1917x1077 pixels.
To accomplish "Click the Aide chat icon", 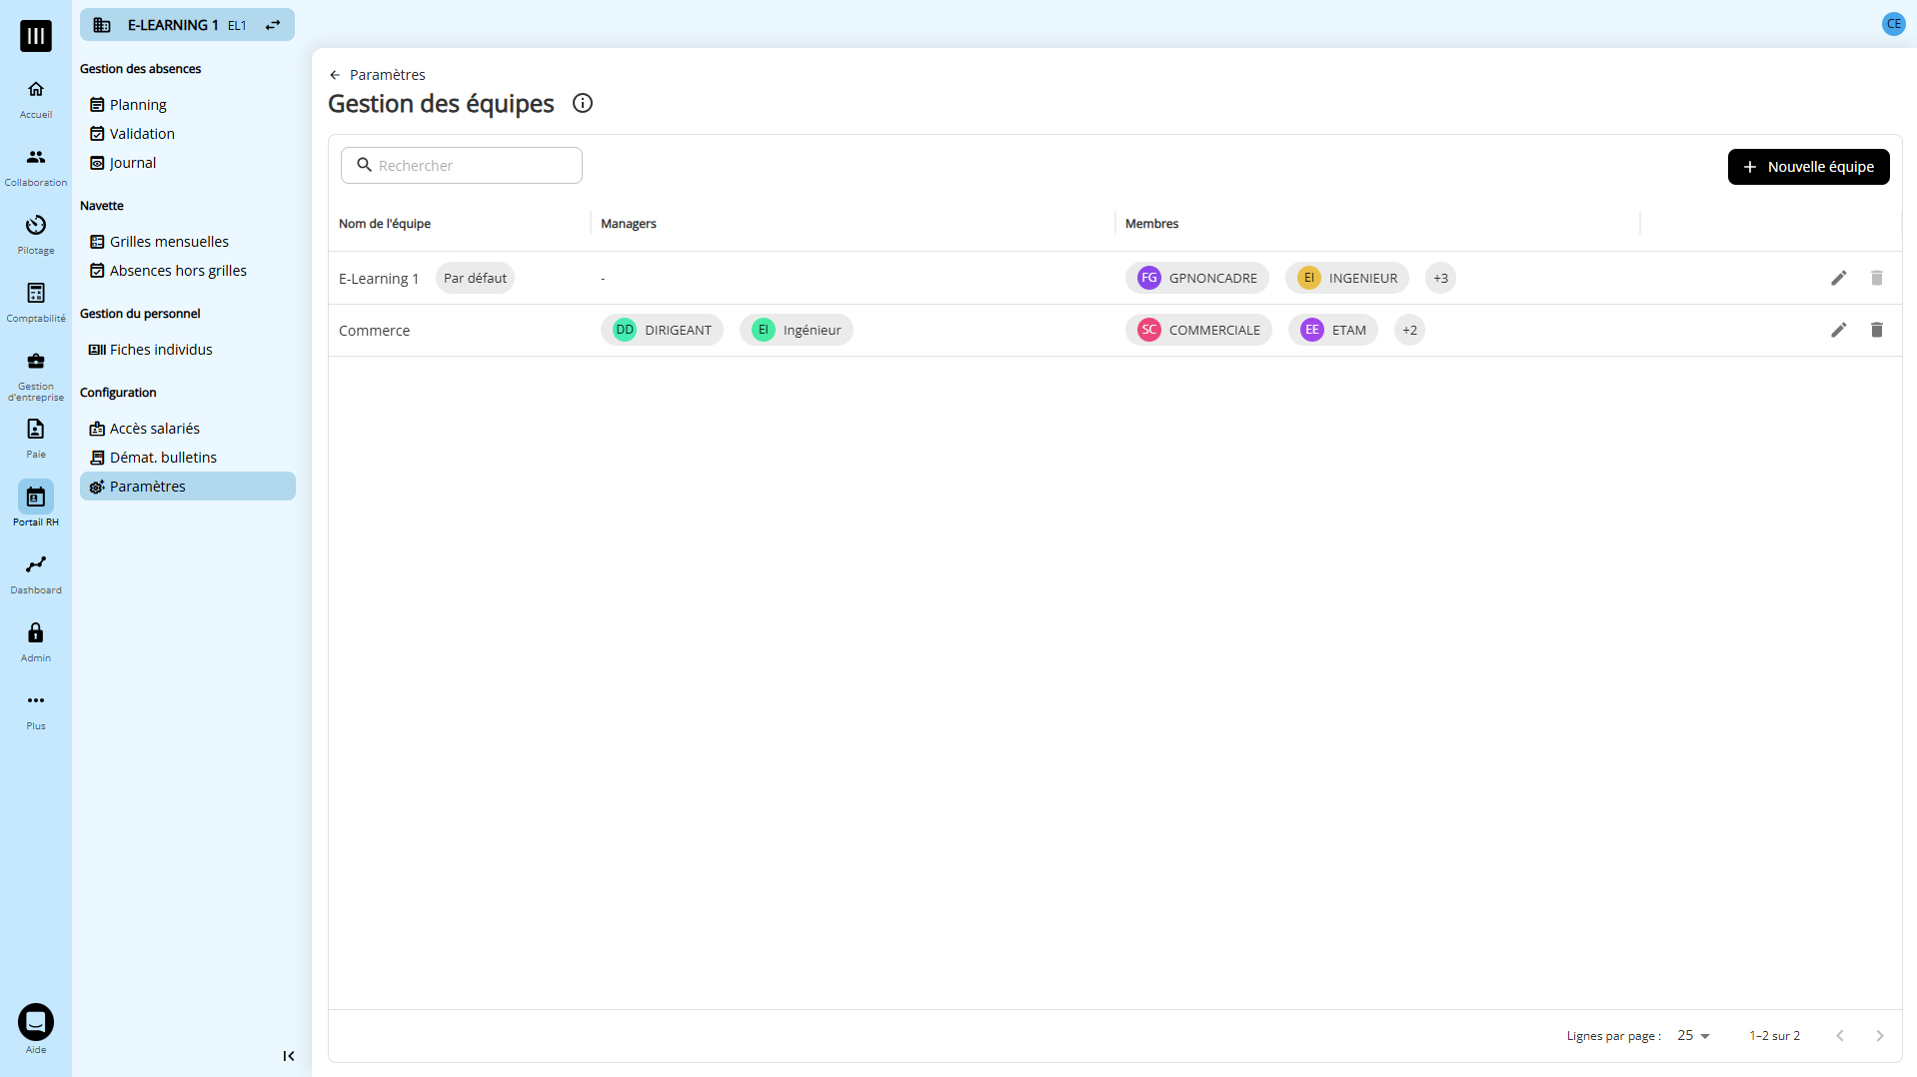I will click(36, 1022).
